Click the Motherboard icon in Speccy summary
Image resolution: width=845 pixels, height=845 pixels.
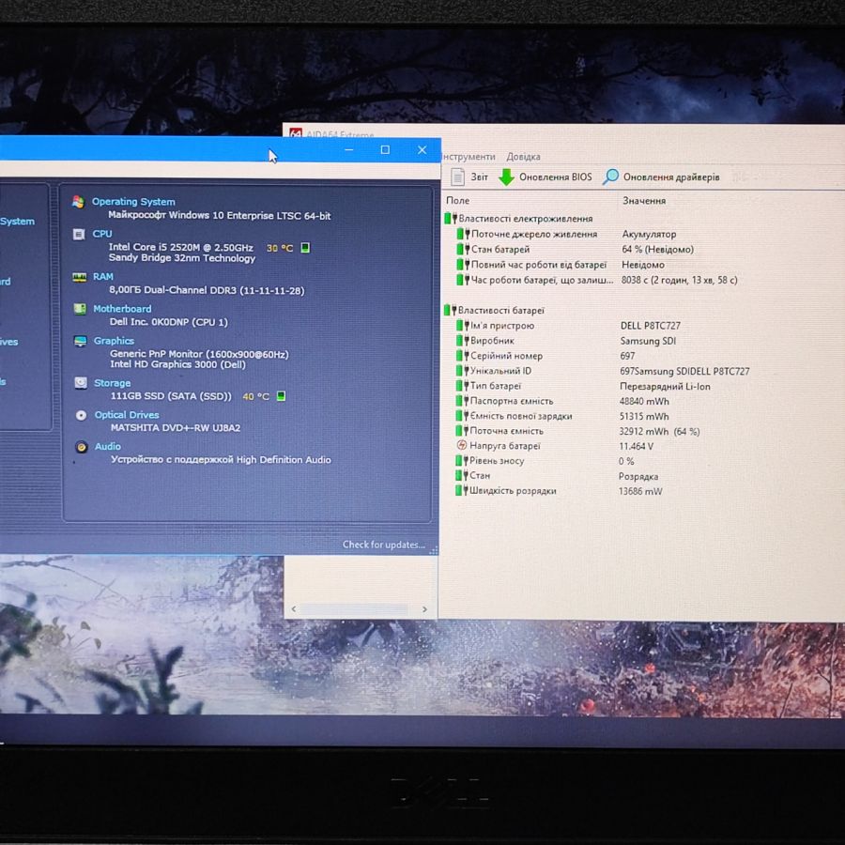point(80,309)
